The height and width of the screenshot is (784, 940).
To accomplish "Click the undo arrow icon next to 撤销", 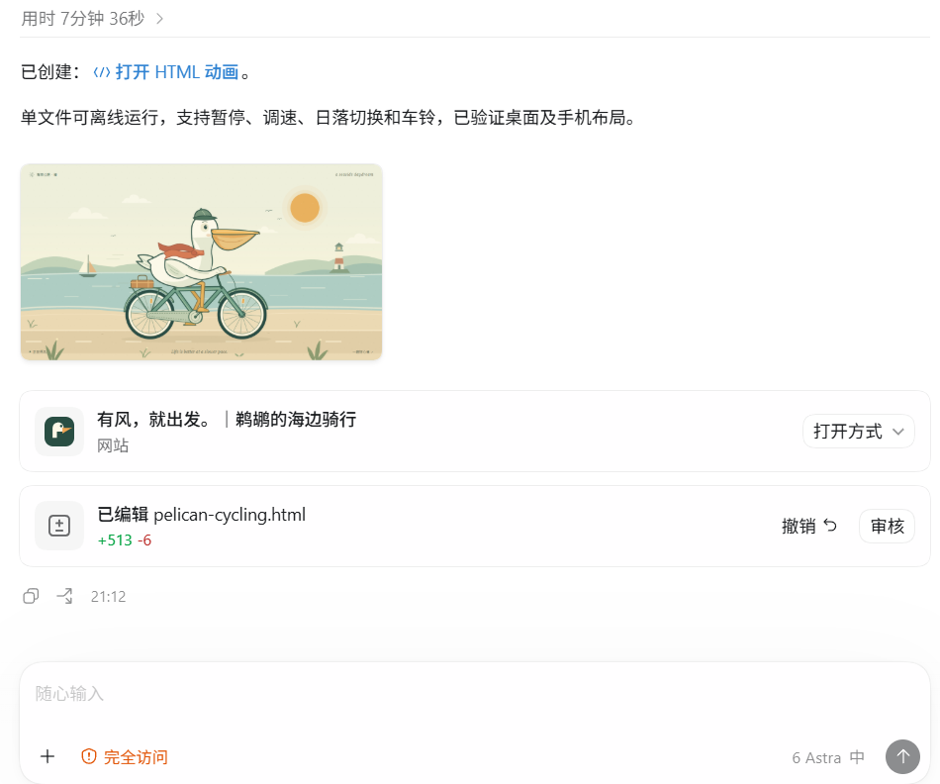I will point(830,526).
